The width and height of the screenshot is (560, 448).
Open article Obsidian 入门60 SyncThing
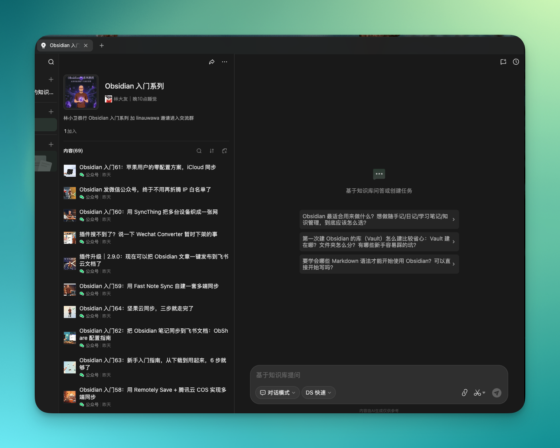pos(146,215)
